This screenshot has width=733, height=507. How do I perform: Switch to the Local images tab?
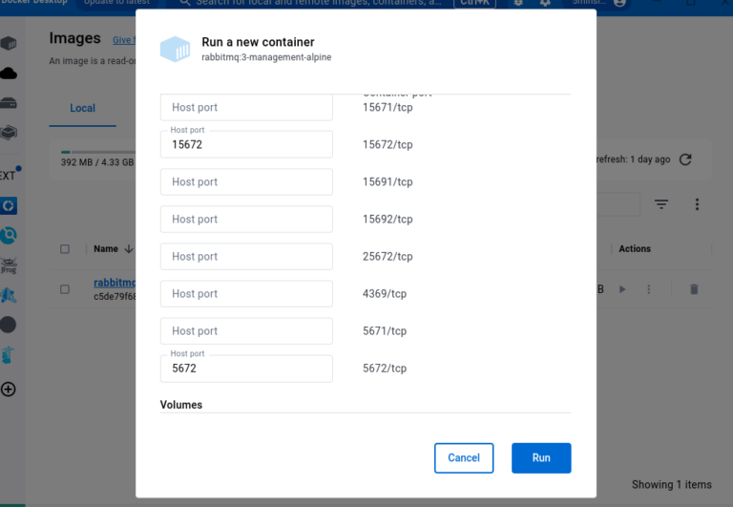pos(83,108)
